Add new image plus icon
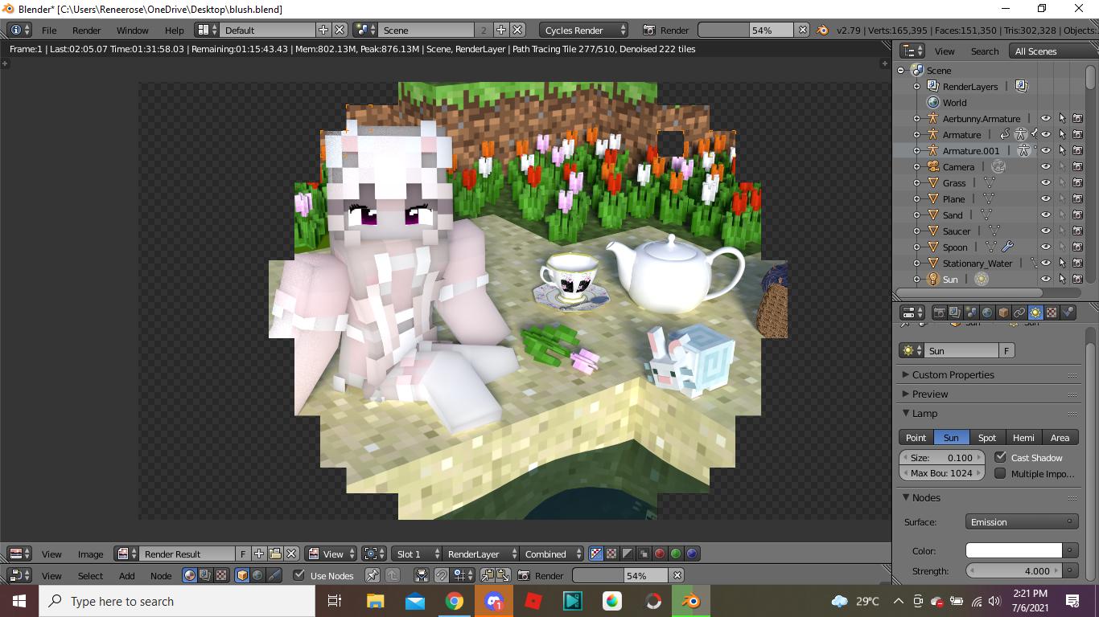The height and width of the screenshot is (617, 1099). coord(259,554)
